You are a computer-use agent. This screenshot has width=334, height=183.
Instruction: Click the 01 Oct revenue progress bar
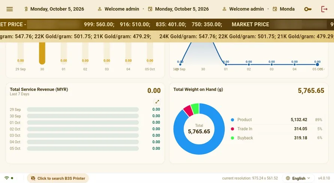[x=83, y=123]
